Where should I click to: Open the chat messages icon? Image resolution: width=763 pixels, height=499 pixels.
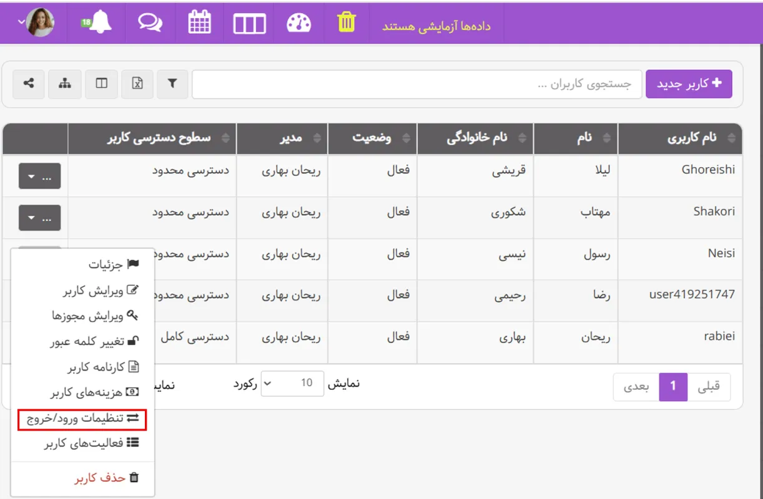tap(149, 22)
